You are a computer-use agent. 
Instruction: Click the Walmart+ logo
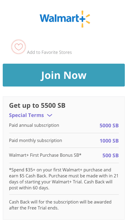coord(65,19)
